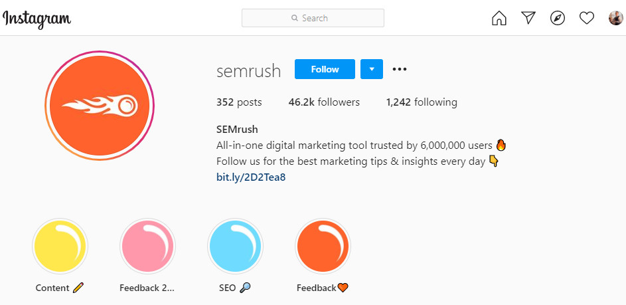The image size is (626, 305).
Task: Open the three-dot options menu
Action: [x=399, y=69]
